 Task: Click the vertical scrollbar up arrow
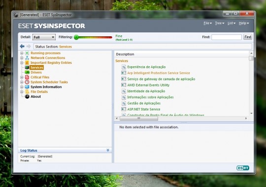(251, 53)
